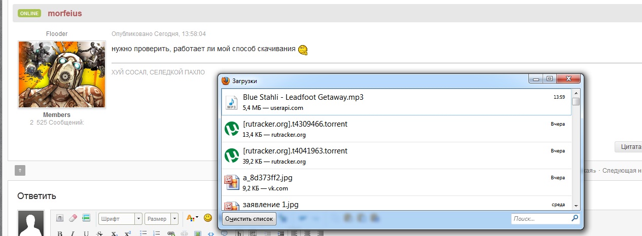Open the Шрифт font dropdown
Screen dimensions: 642x236
(120, 219)
